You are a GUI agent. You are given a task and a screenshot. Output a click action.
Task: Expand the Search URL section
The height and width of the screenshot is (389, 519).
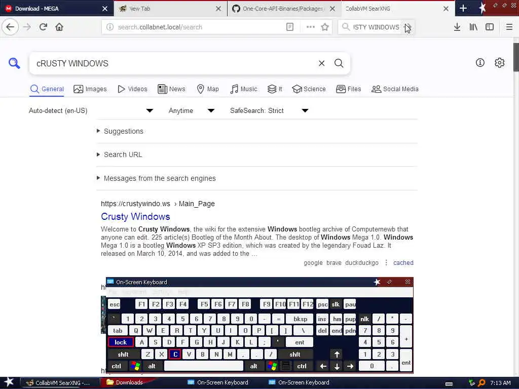123,154
